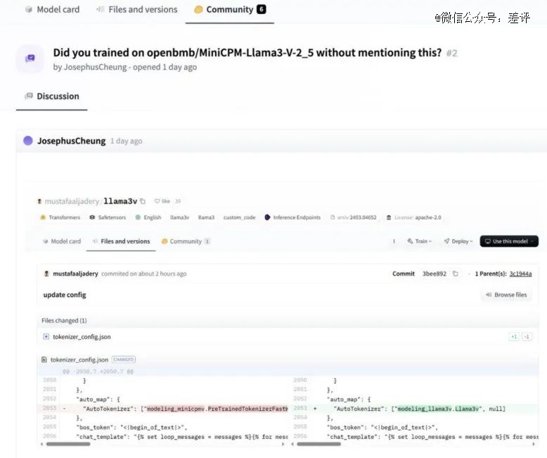Click the Browse files button
Screen dimensions: 547x458
coord(506,295)
